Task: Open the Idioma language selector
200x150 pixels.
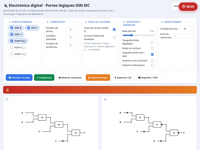Action: tap(176, 6)
